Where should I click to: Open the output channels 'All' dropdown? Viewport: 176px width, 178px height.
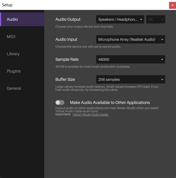click(x=156, y=19)
